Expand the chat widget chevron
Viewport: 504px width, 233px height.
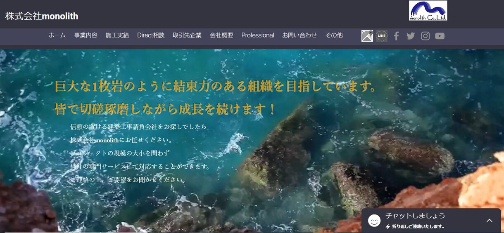point(490,221)
